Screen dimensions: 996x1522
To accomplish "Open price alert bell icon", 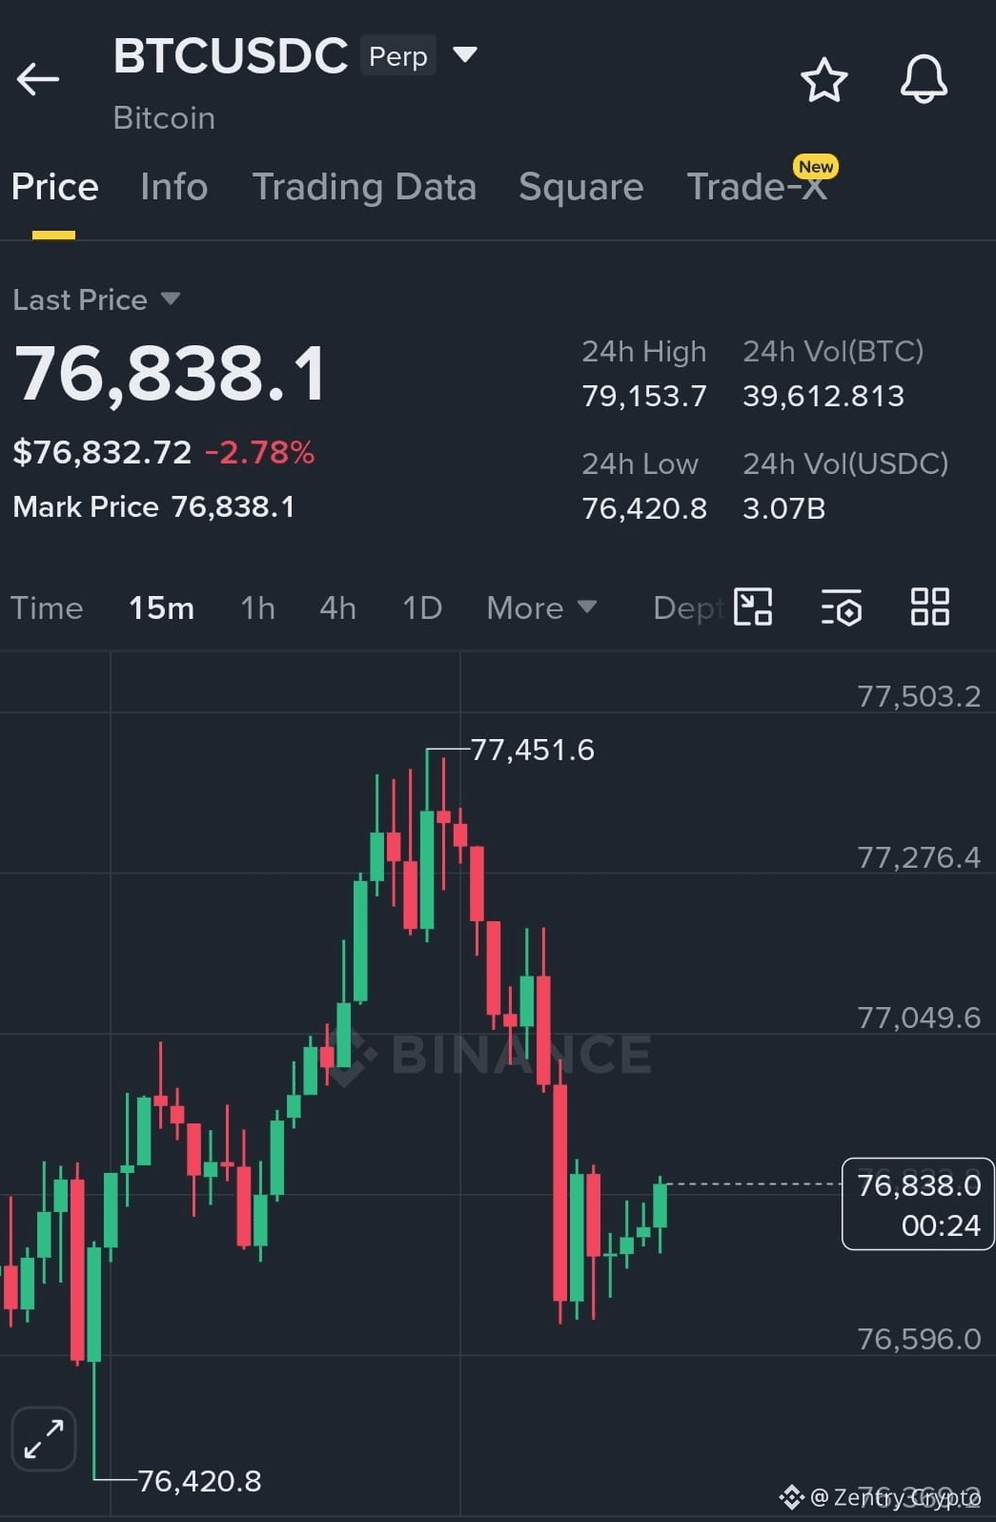I will [x=924, y=78].
